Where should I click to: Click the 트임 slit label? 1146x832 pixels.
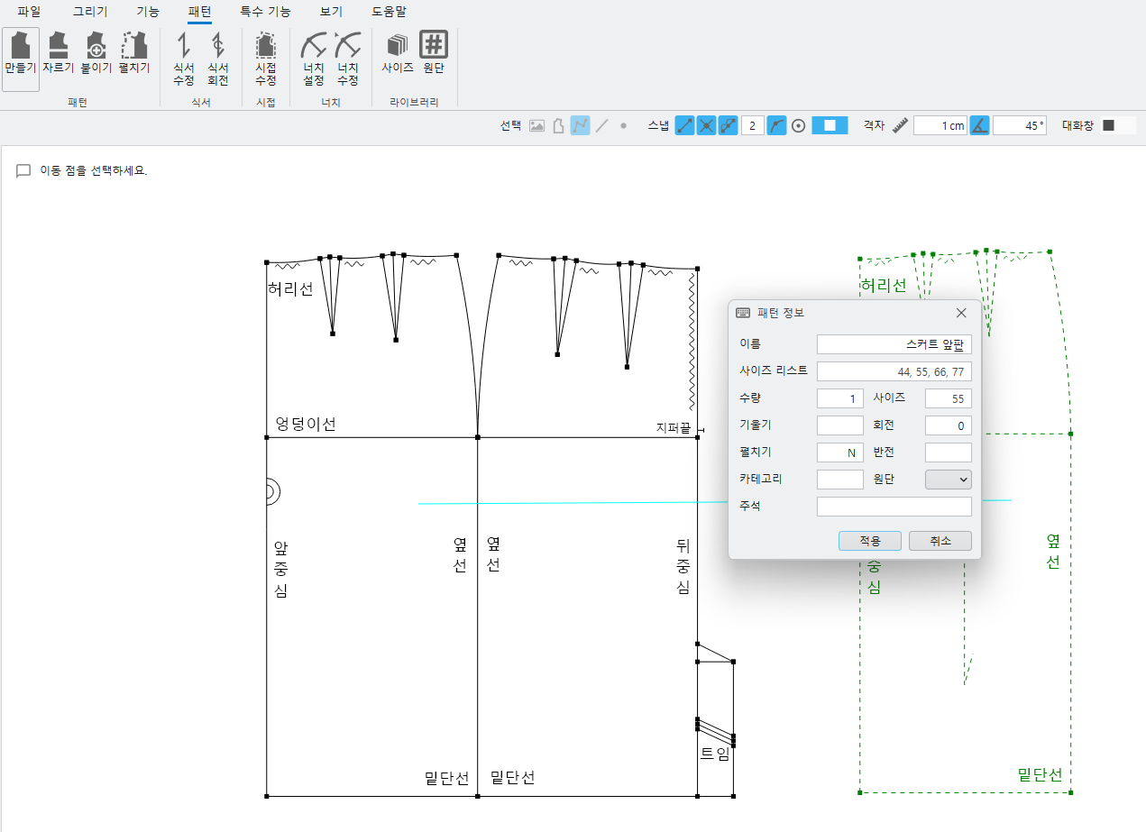pos(716,754)
